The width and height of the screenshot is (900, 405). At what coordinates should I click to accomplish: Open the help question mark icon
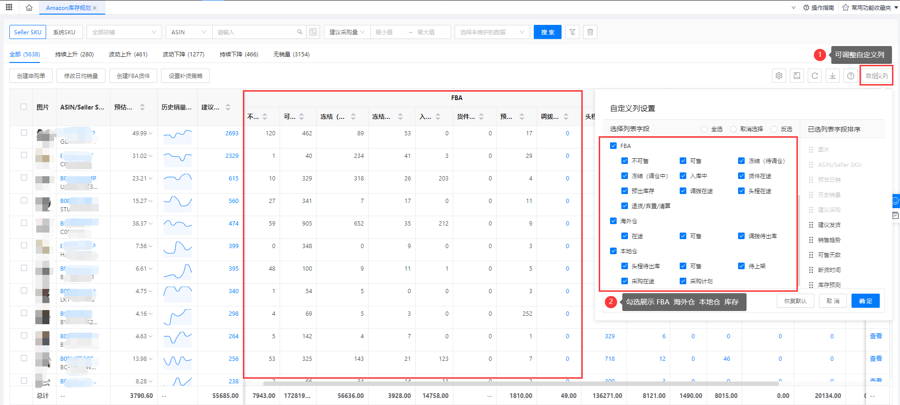[x=851, y=76]
